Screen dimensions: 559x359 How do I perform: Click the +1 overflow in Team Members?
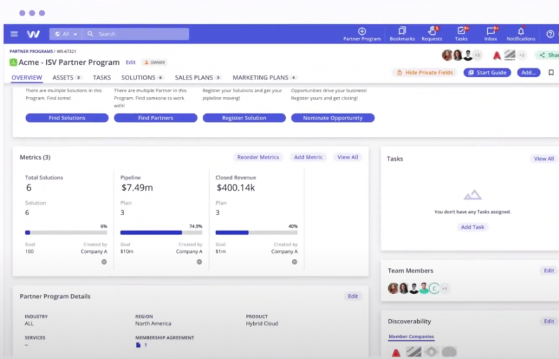coord(444,288)
